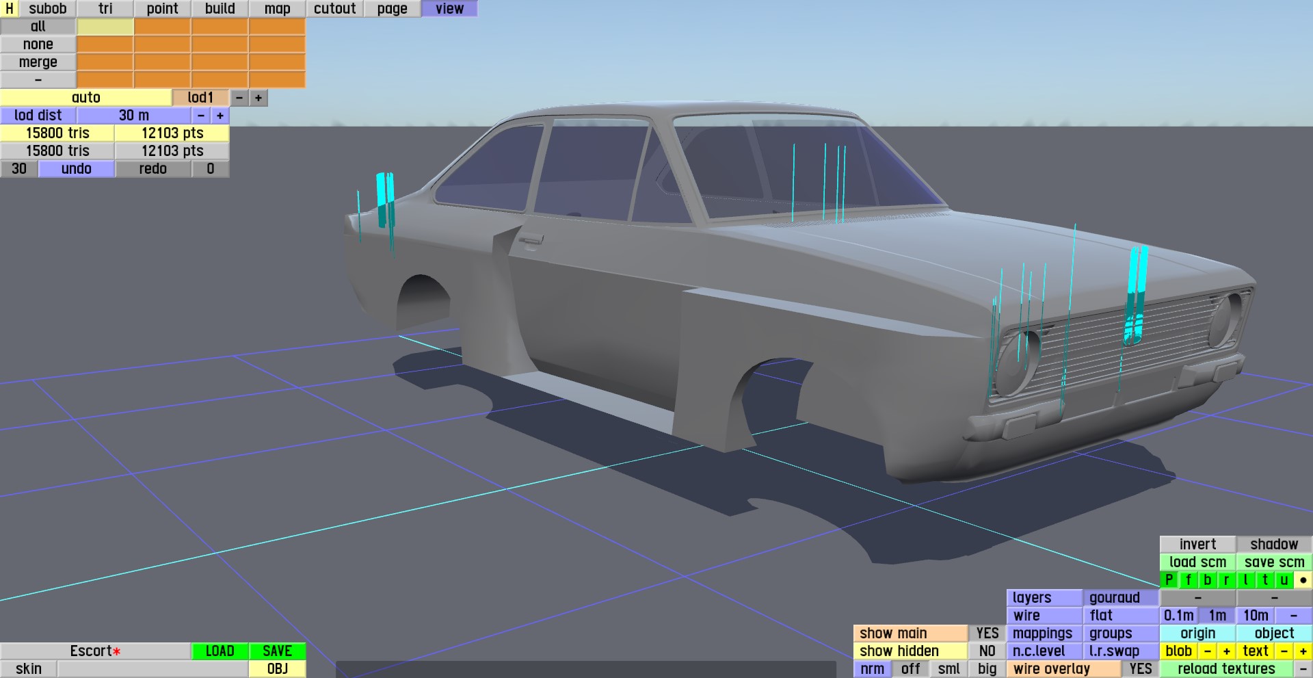Click the invert button
This screenshot has height=678, width=1313.
1198,545
